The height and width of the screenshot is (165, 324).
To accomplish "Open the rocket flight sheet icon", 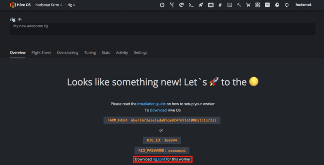I will (x=200, y=5).
